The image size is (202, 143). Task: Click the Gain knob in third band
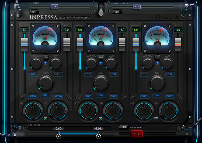pos(167,64)
